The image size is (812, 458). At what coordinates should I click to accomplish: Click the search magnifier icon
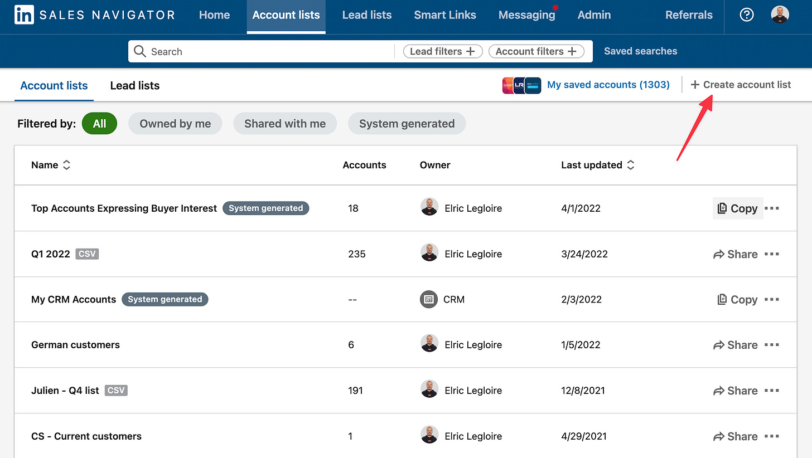[x=140, y=51]
